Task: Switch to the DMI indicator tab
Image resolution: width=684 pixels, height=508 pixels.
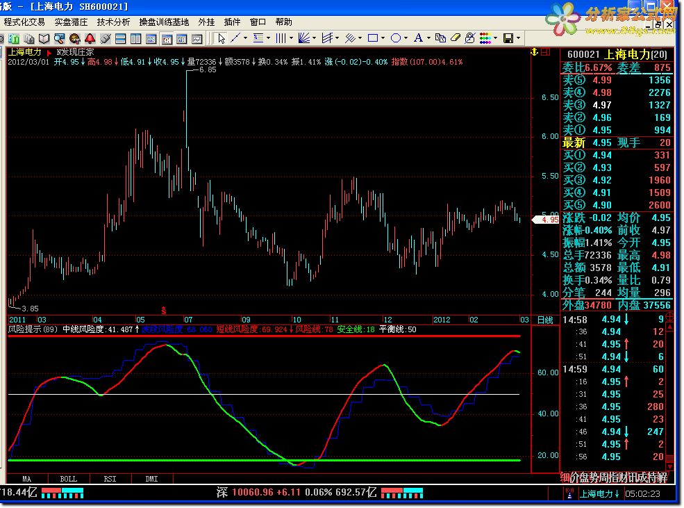Action: pos(151,480)
